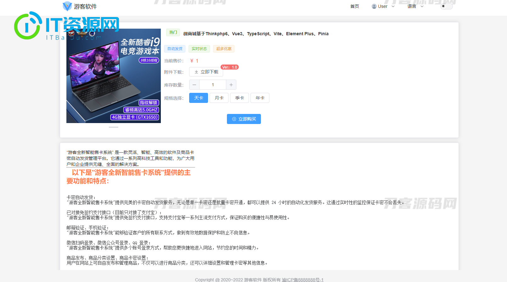Click the 立即购买 buy now button
Image resolution: width=507 pixels, height=282 pixels.
(x=244, y=119)
